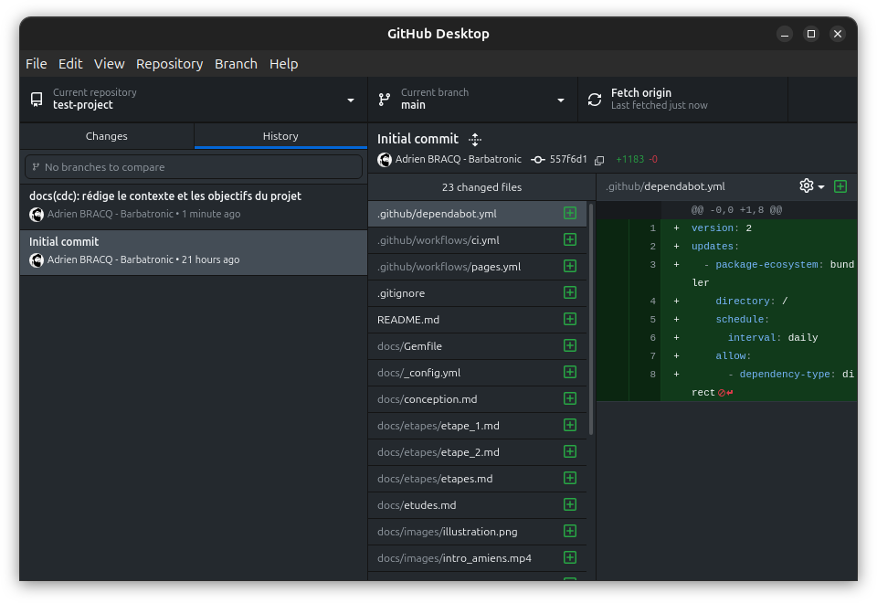Viewport: 877px width, 603px height.
Task: Open the File menu
Action: [37, 64]
